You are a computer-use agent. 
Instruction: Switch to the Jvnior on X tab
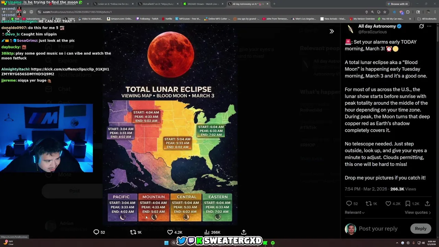point(113,4)
